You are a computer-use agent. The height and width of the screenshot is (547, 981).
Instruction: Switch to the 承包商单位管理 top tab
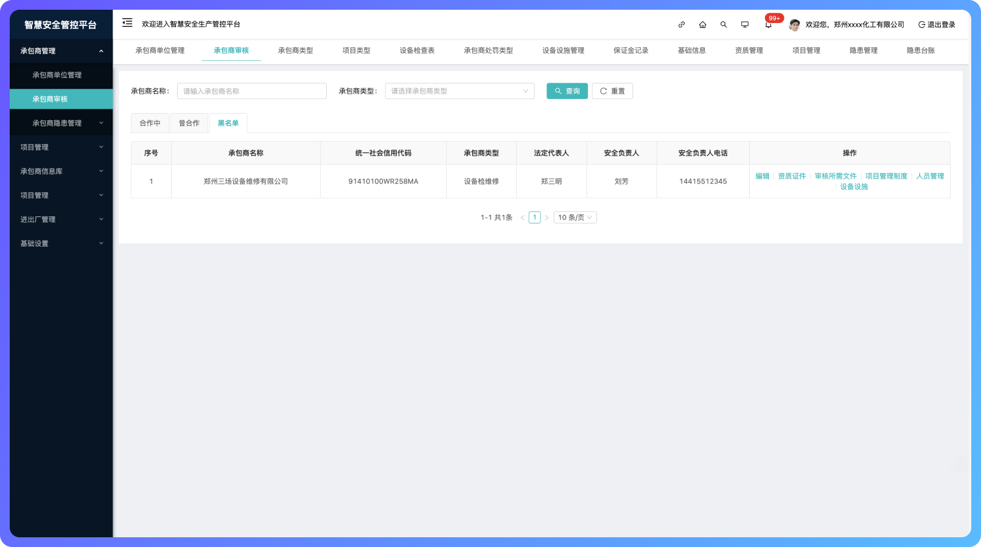pyautogui.click(x=160, y=50)
